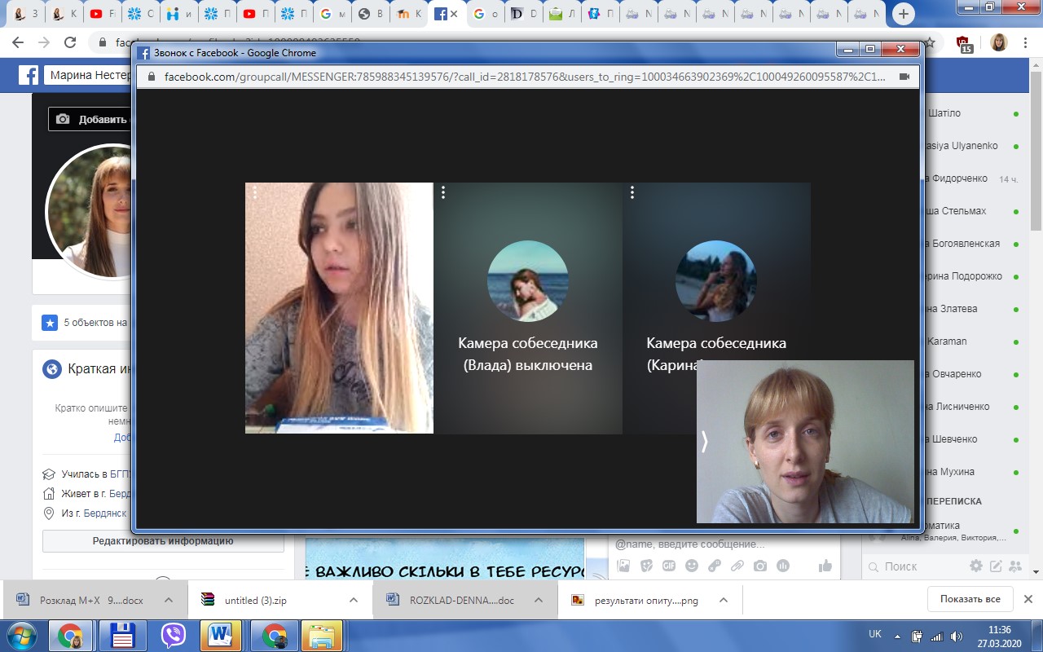This screenshot has height=652, width=1043.
Task: Open group conversation with Alina, Валерия, Виктория
Action: pos(945,531)
